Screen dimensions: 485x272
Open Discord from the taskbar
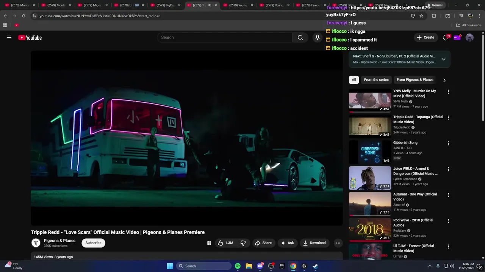coord(260,266)
